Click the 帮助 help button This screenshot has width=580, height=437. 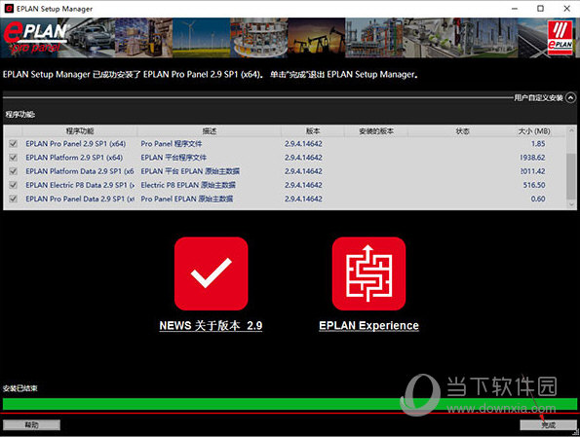coord(31,425)
